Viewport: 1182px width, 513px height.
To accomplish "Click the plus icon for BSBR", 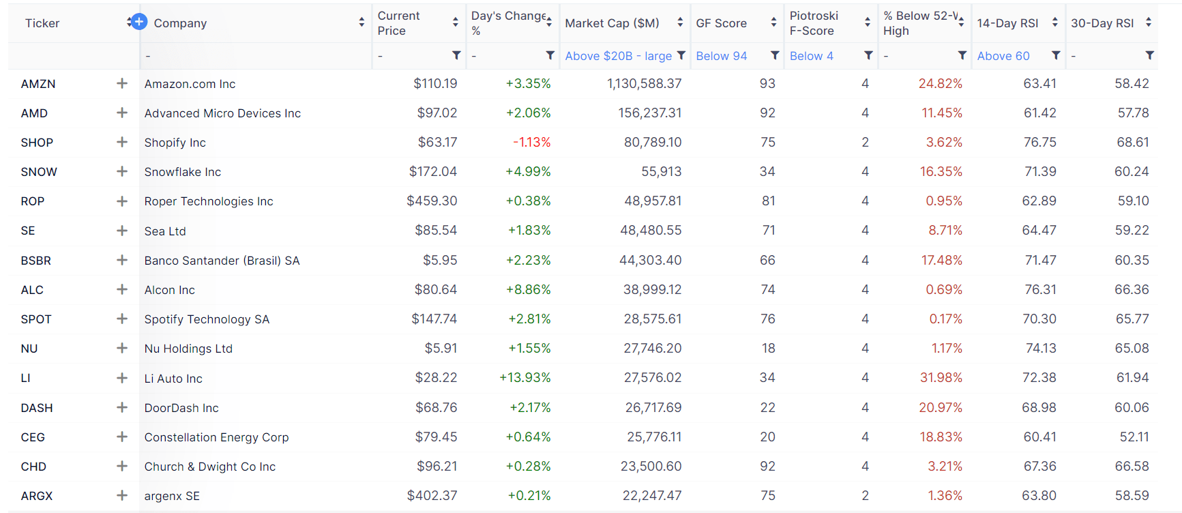I will point(122,260).
